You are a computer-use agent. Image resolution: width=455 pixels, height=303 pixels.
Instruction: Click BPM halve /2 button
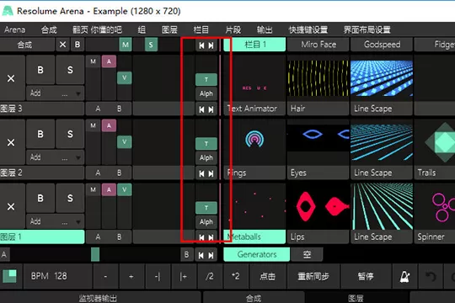click(210, 276)
